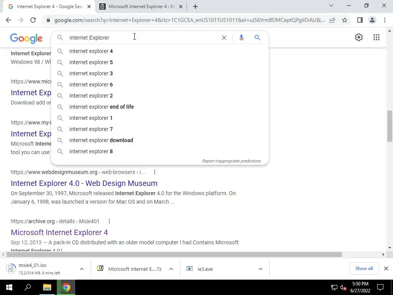393x295 pixels.
Task: Open a new browser tab
Action: coord(195,7)
